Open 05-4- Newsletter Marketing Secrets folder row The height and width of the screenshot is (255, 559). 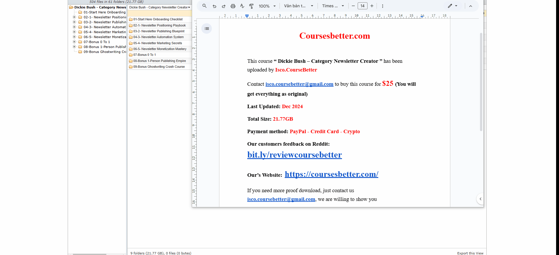[x=160, y=43]
